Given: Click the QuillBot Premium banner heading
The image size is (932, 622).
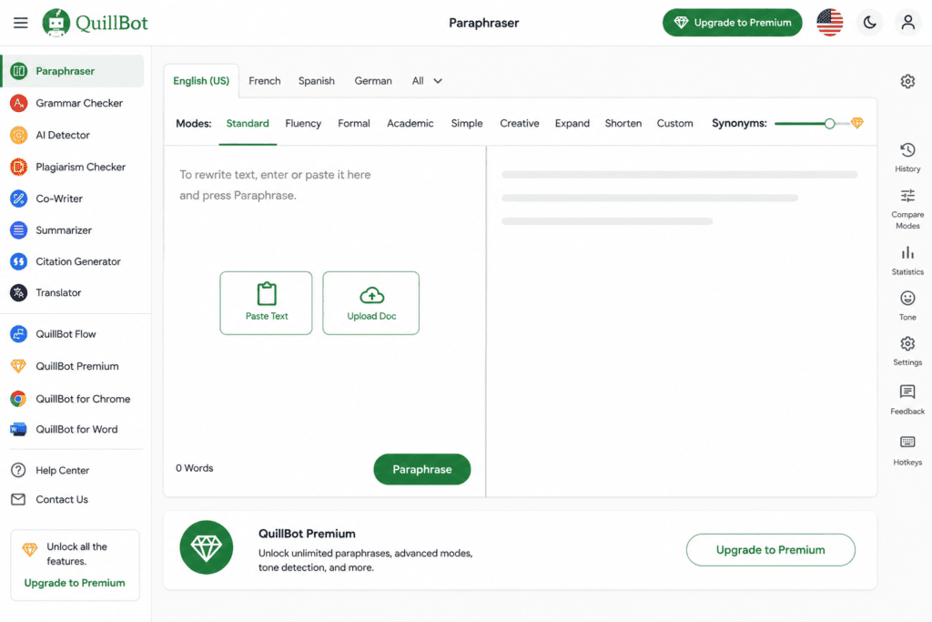Looking at the screenshot, I should tap(307, 534).
